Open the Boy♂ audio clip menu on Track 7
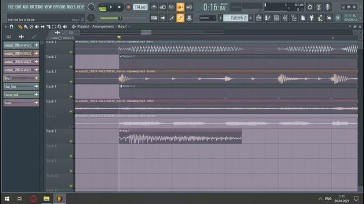This screenshot has width=364, height=204. point(121,131)
